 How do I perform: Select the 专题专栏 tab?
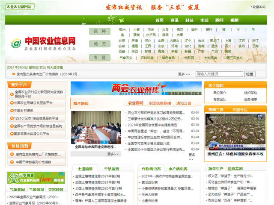pos(240,110)
